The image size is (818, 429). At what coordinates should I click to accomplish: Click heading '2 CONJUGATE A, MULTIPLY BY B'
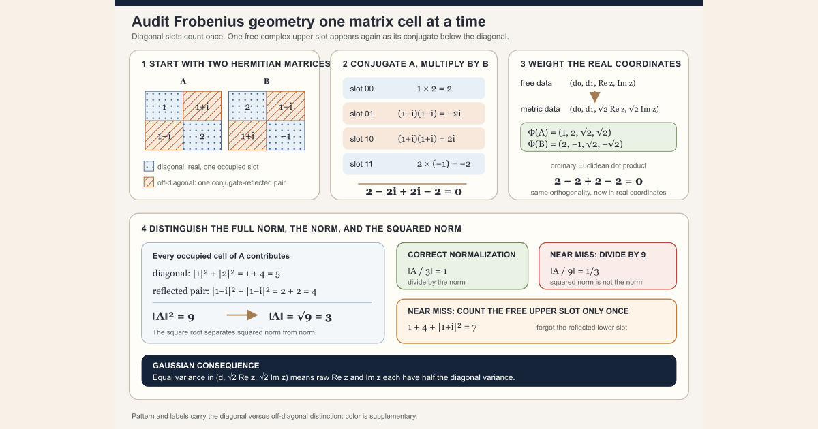[x=416, y=64]
